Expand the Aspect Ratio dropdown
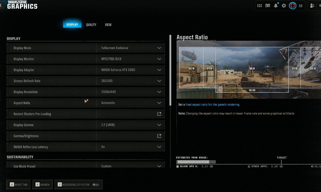Image resolution: width=321 pixels, height=192 pixels. click(131, 103)
